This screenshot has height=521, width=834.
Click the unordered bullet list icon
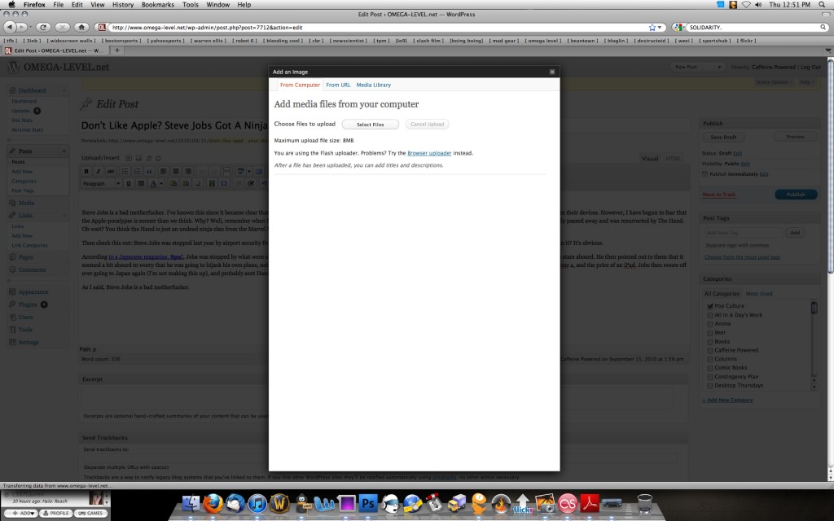point(125,171)
